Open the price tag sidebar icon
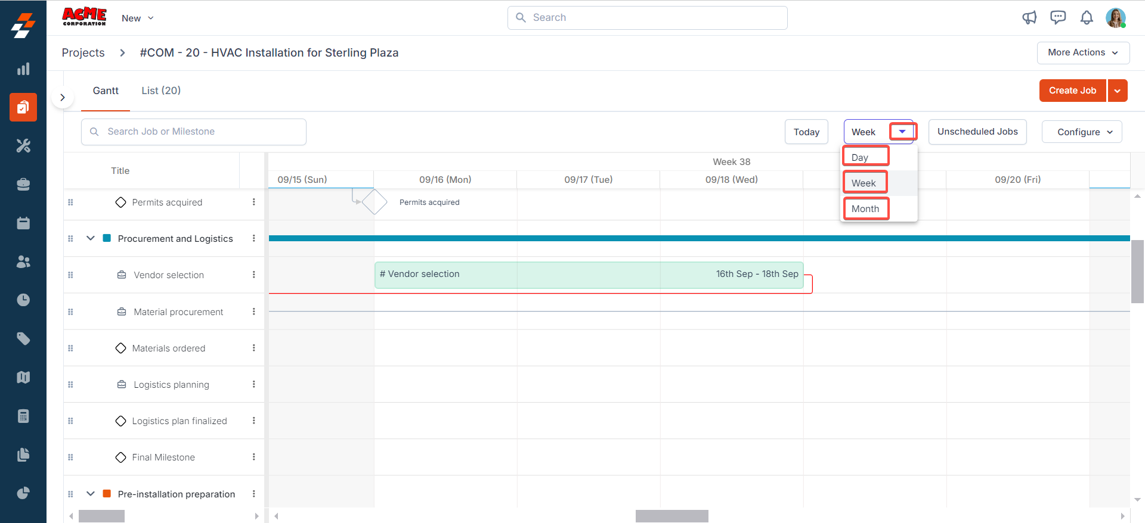The height and width of the screenshot is (523, 1145). pos(23,338)
